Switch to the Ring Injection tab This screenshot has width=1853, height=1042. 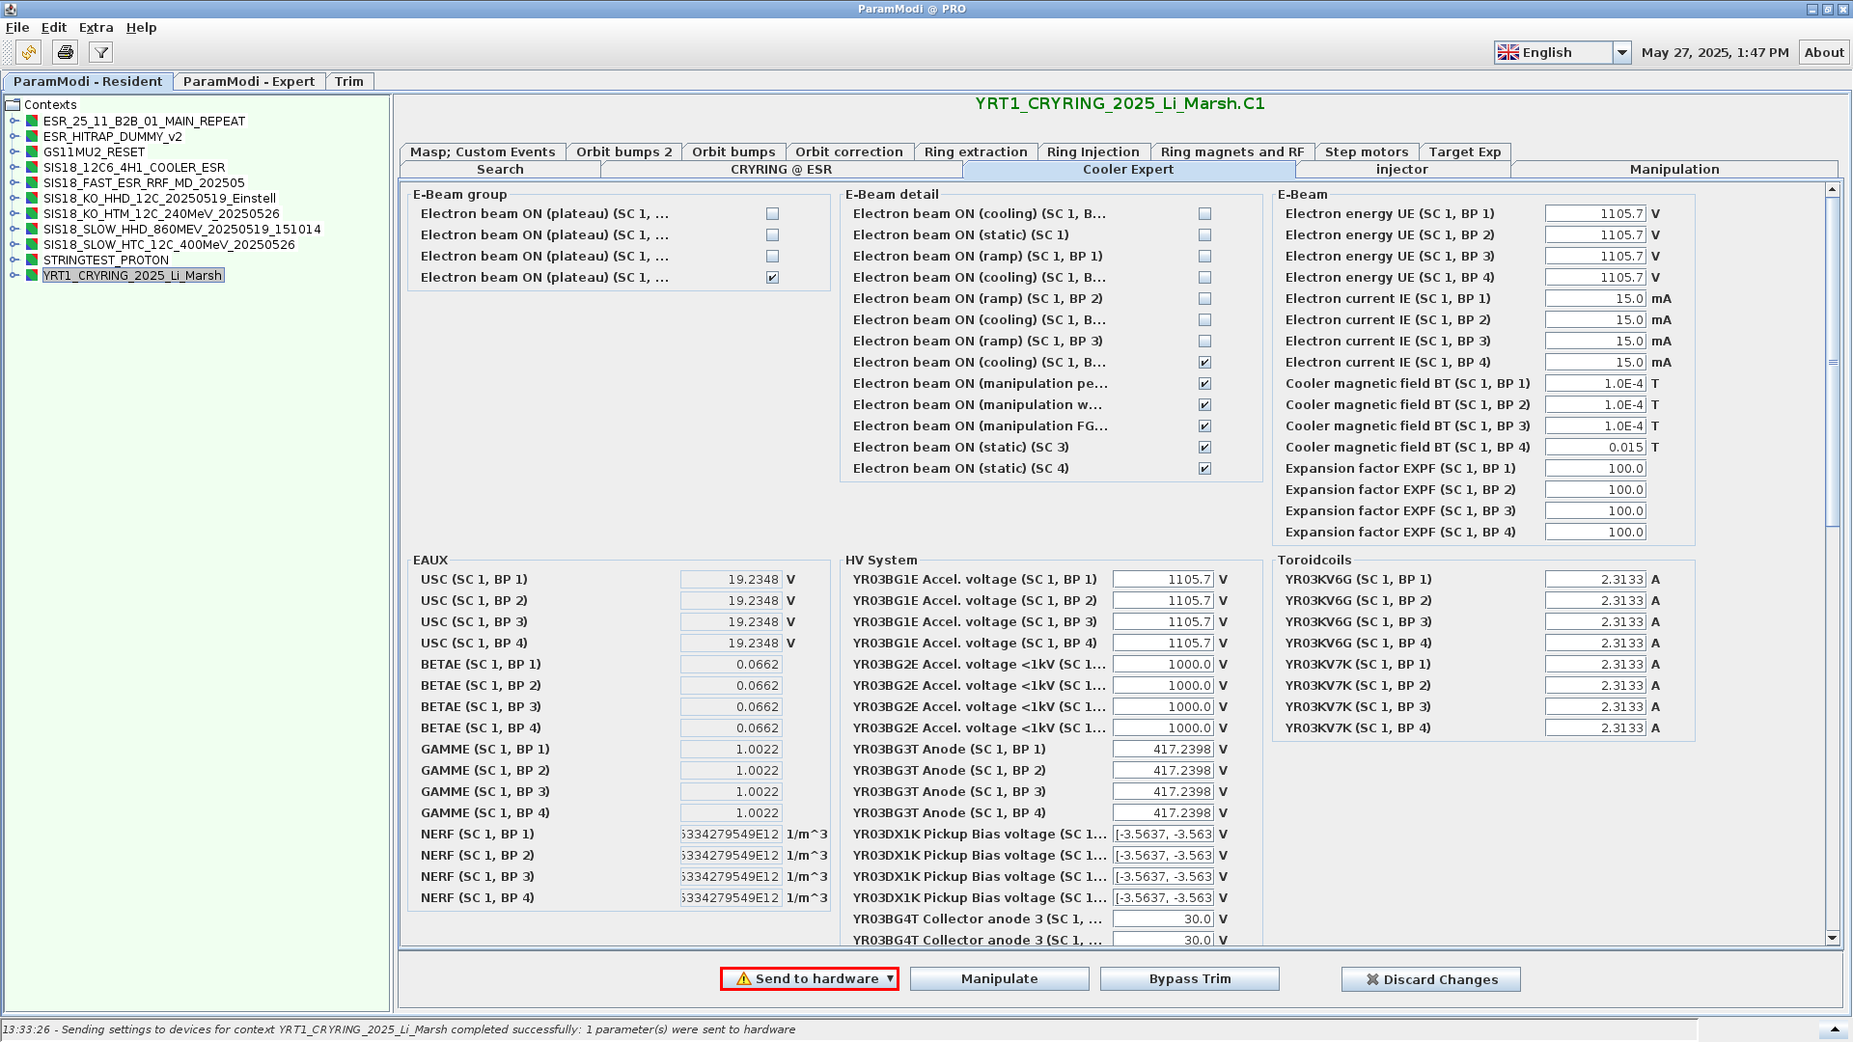(1092, 151)
